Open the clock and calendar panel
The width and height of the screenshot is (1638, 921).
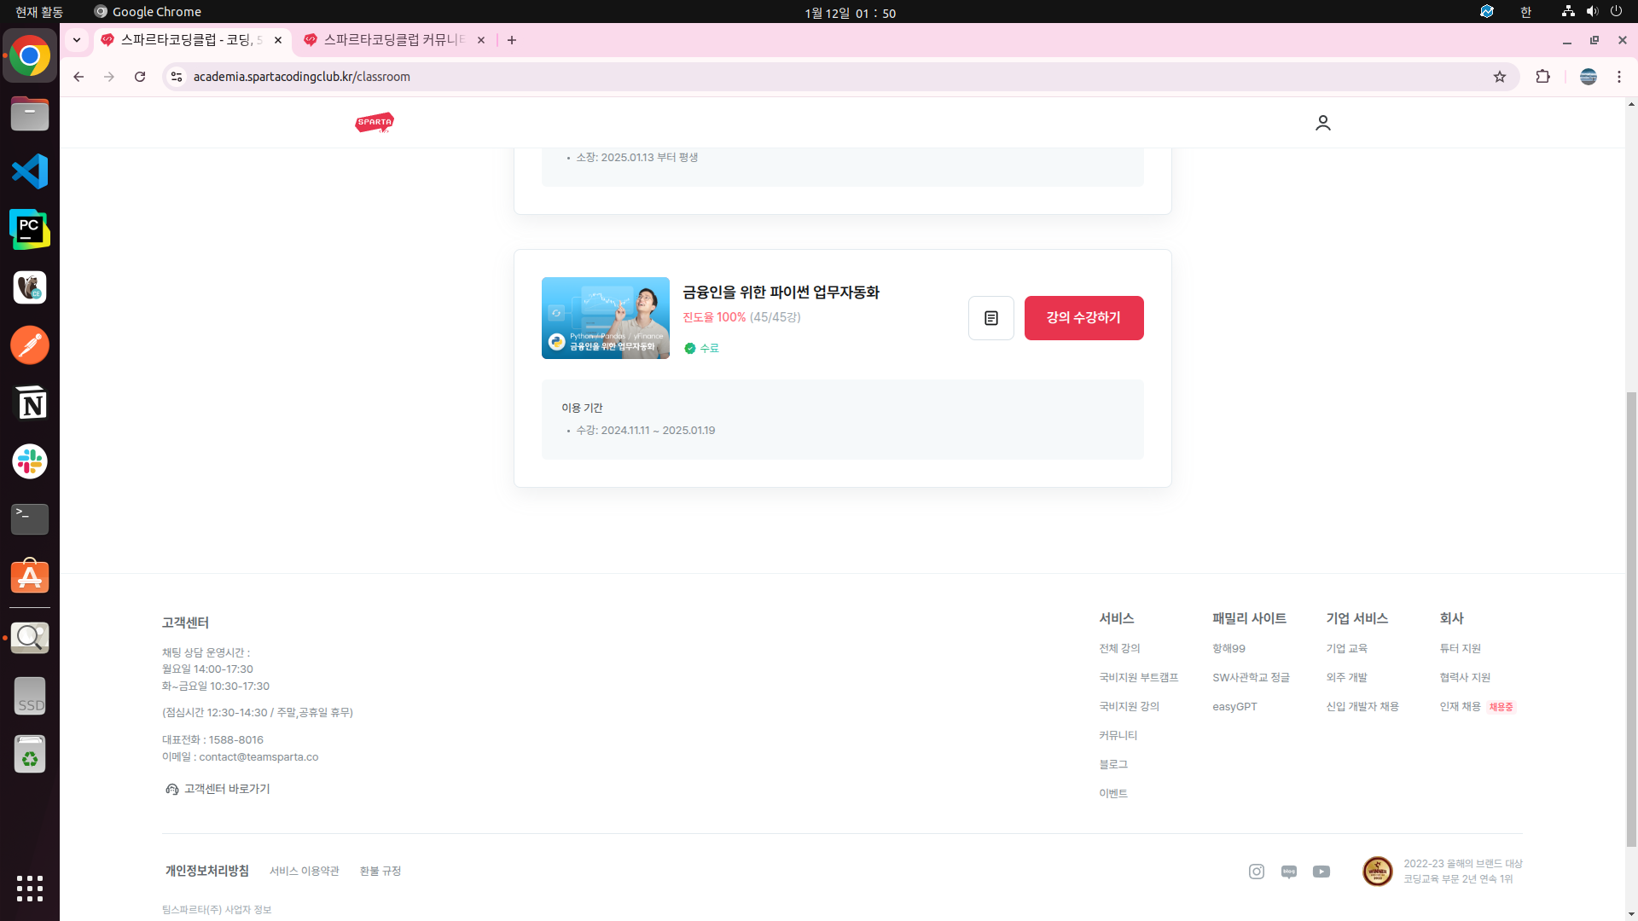pos(850,13)
